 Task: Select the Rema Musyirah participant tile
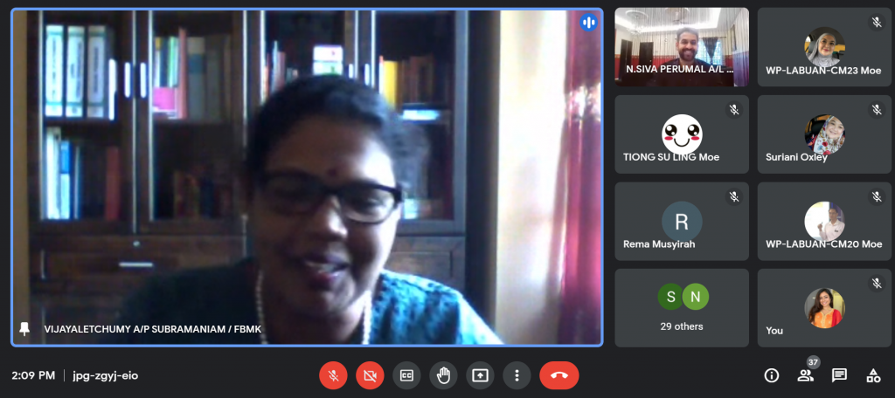pos(682,221)
